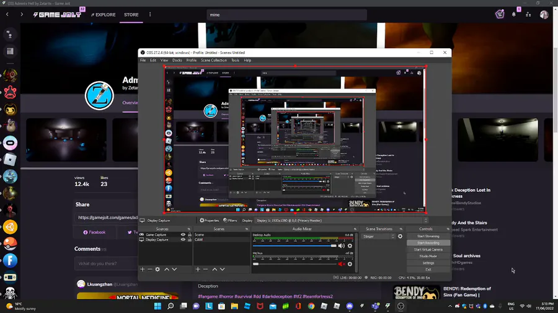Open OBS Edit menu
This screenshot has width=558, height=313.
(x=153, y=61)
